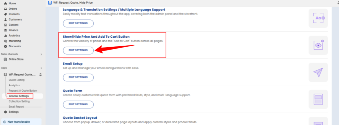The height and width of the screenshot is (125, 339).
Task: Open Email Report sub-item
Action: 16,107
